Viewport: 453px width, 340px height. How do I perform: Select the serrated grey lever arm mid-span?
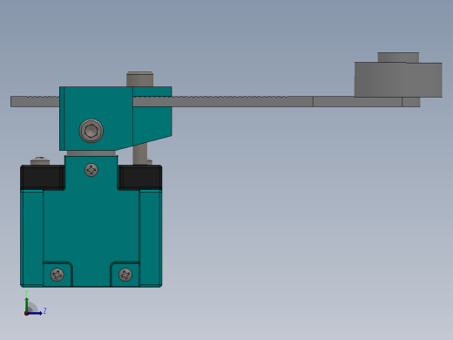pyautogui.click(x=223, y=101)
